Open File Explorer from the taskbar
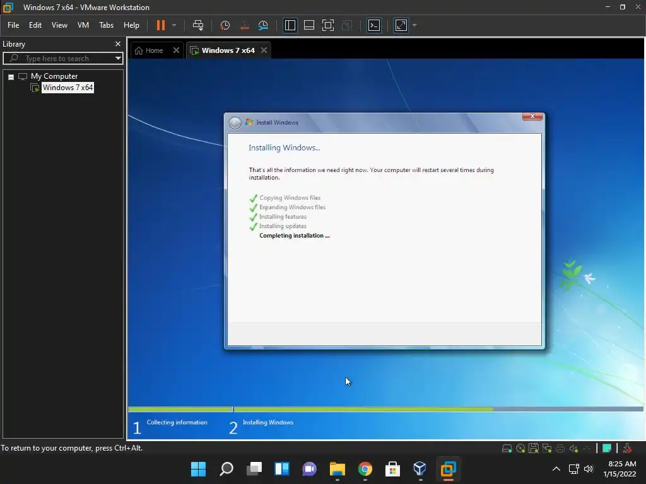This screenshot has width=646, height=484. [338, 469]
